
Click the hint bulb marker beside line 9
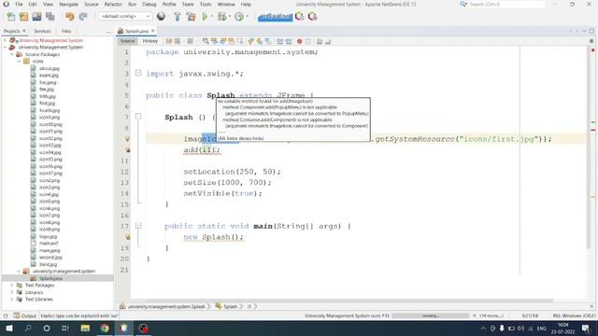(x=128, y=139)
